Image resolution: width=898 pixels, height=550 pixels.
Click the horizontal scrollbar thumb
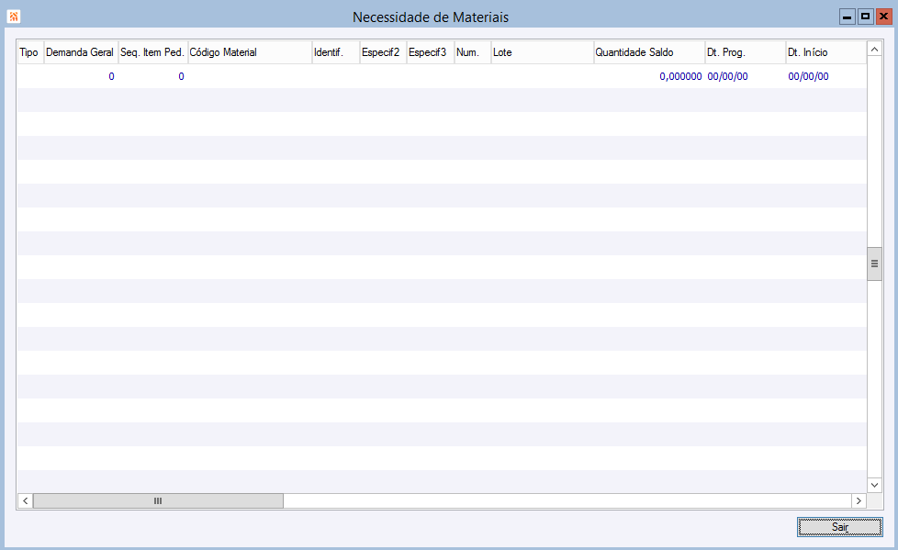[158, 500]
